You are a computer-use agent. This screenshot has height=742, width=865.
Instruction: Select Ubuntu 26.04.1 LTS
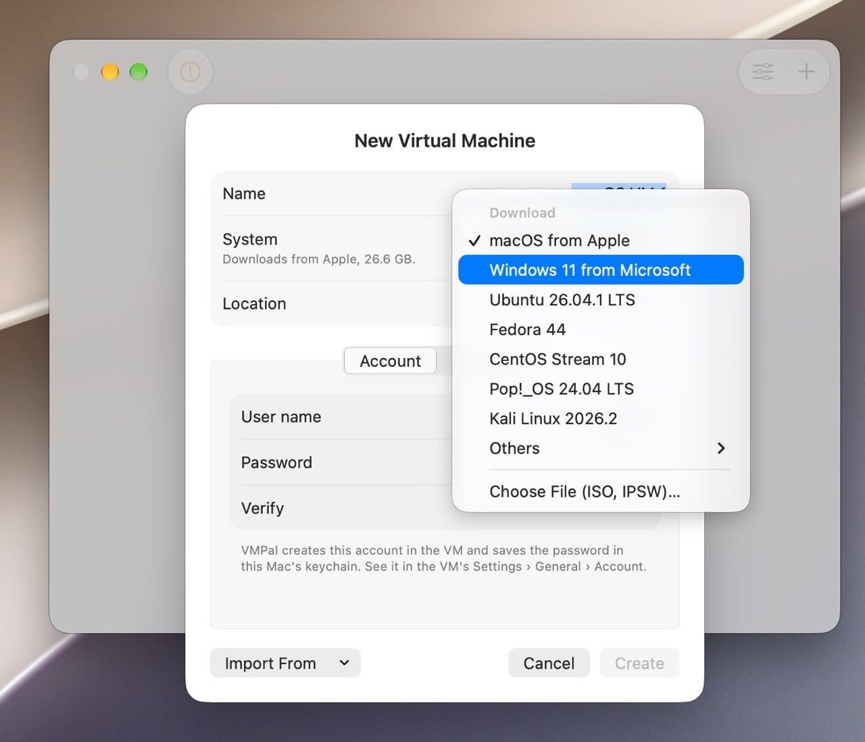(601, 300)
